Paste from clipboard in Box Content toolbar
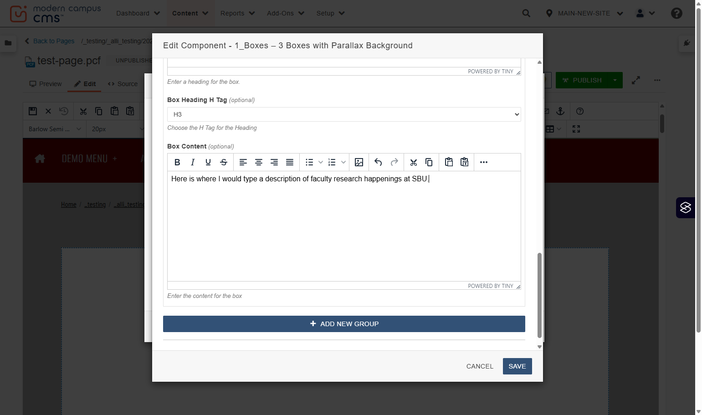Image resolution: width=702 pixels, height=415 pixels. click(x=449, y=162)
